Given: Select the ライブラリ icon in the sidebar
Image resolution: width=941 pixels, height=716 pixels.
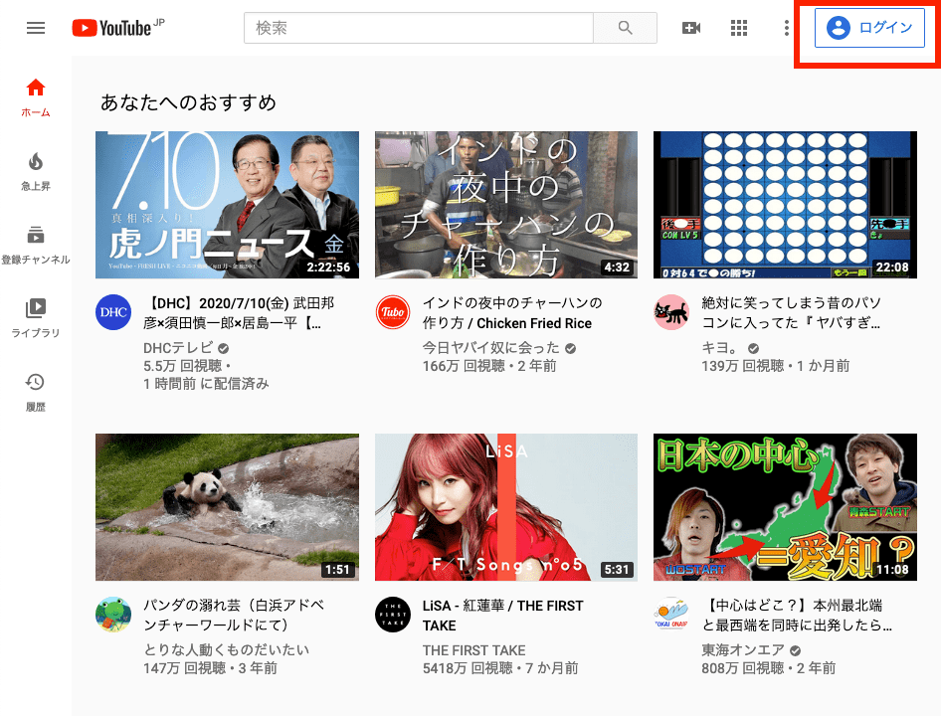Looking at the screenshot, I should pos(35,308).
